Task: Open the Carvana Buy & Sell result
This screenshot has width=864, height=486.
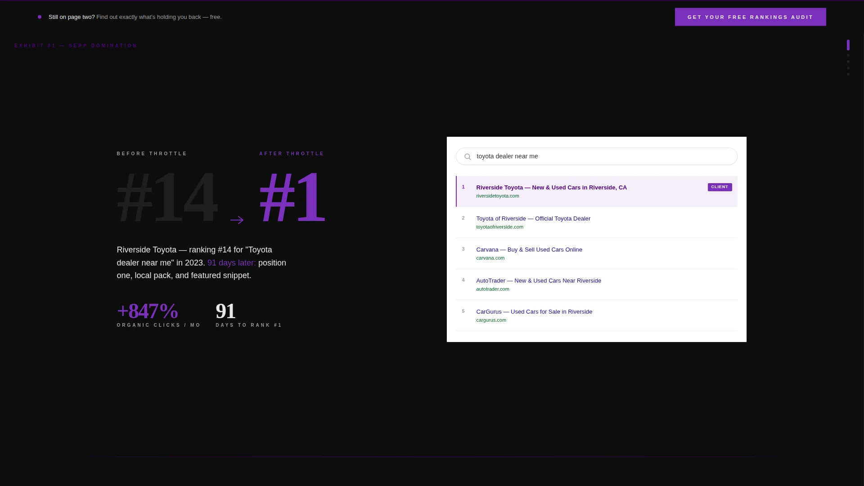Action: tap(529, 250)
